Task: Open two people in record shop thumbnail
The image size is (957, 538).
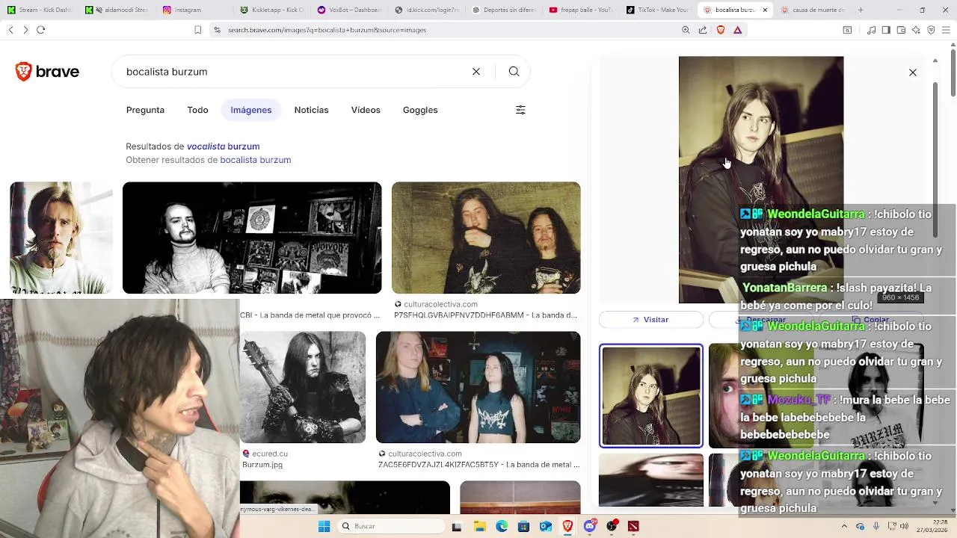Action: (478, 387)
